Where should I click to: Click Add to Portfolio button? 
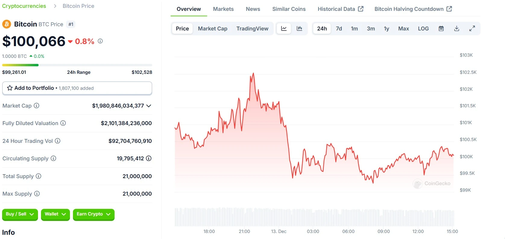[x=77, y=88]
